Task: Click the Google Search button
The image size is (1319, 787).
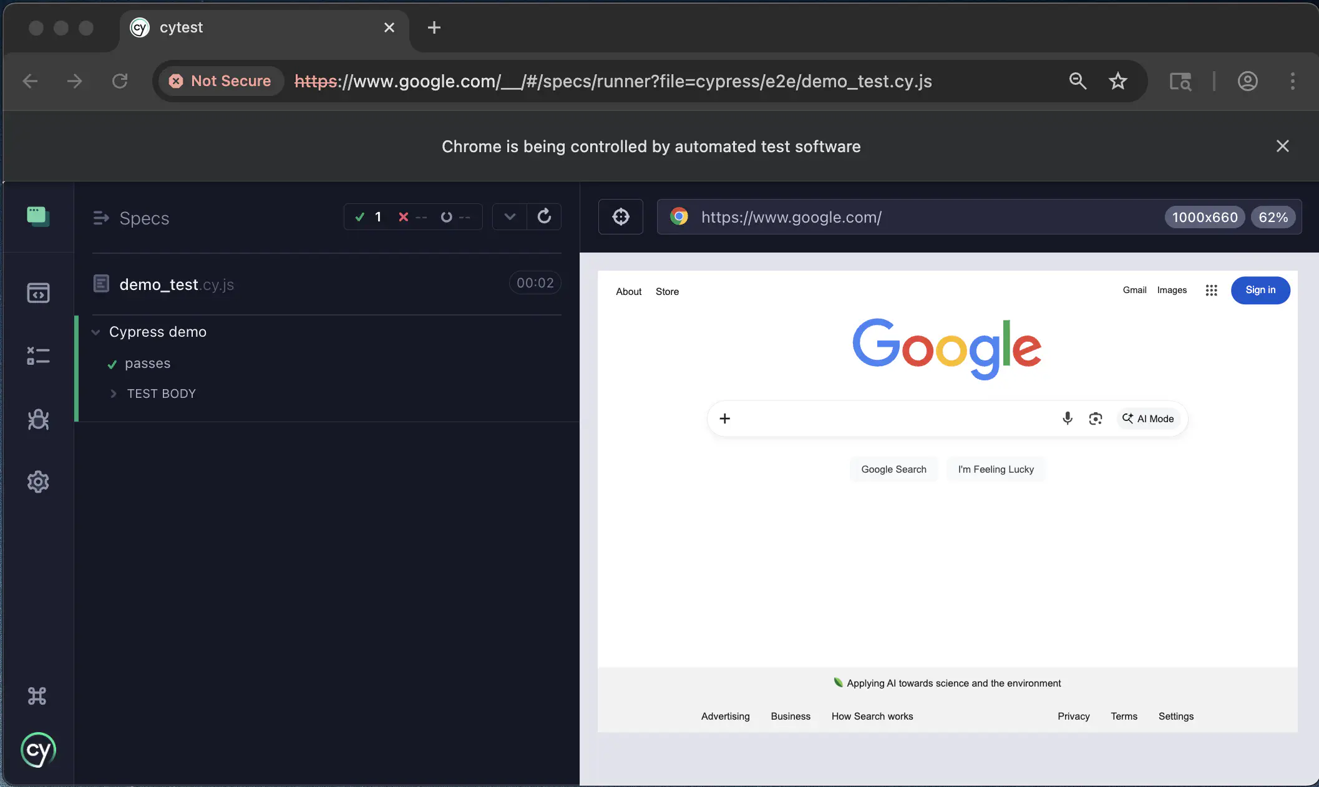Action: 893,470
